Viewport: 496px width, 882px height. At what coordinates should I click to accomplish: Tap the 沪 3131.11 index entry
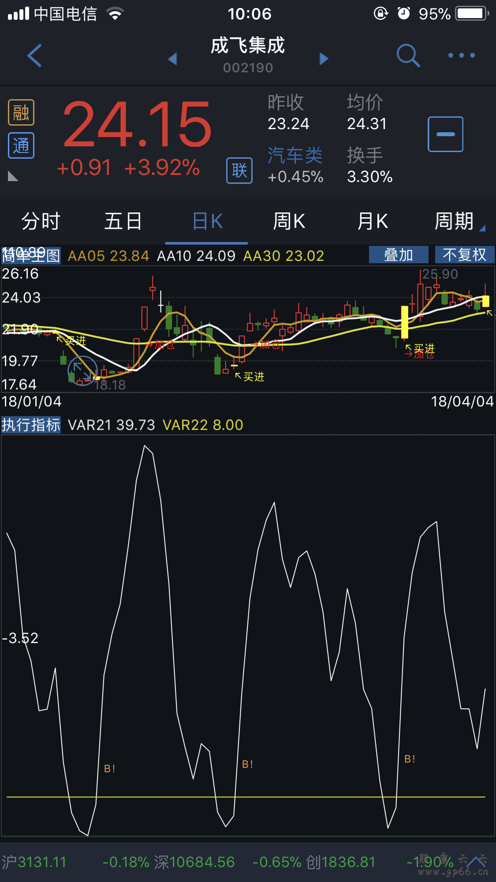[34, 862]
